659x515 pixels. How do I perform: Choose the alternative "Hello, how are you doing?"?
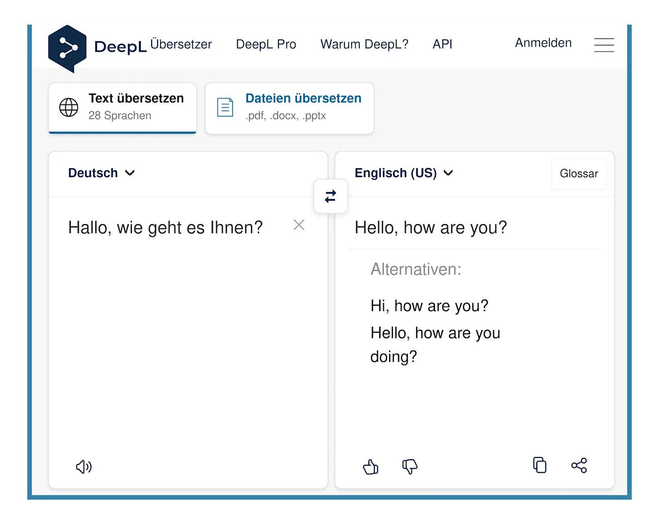pyautogui.click(x=435, y=345)
